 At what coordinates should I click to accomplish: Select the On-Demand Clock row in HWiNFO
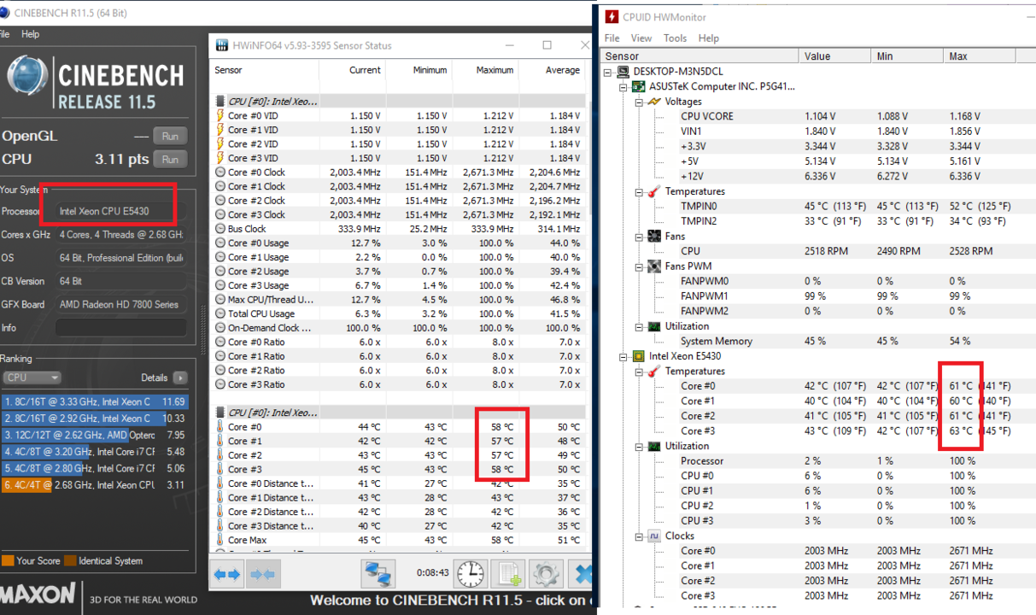click(x=399, y=328)
